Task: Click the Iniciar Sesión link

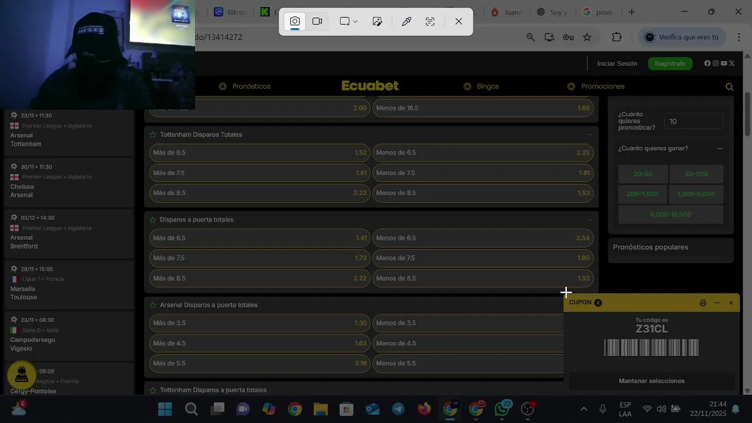Action: [x=617, y=63]
